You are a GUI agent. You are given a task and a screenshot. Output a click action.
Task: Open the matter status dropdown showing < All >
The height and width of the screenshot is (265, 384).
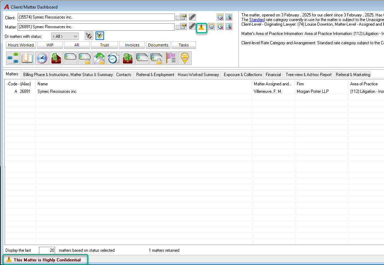tap(65, 36)
